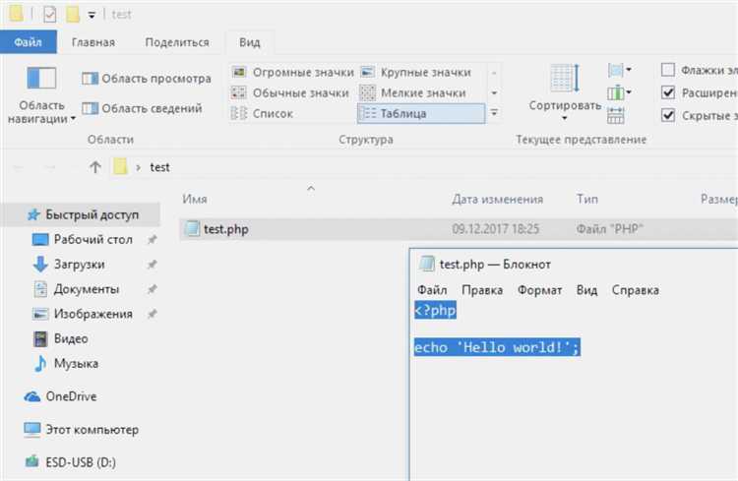Open Документы folder
738x481 pixels.
pyautogui.click(x=87, y=289)
